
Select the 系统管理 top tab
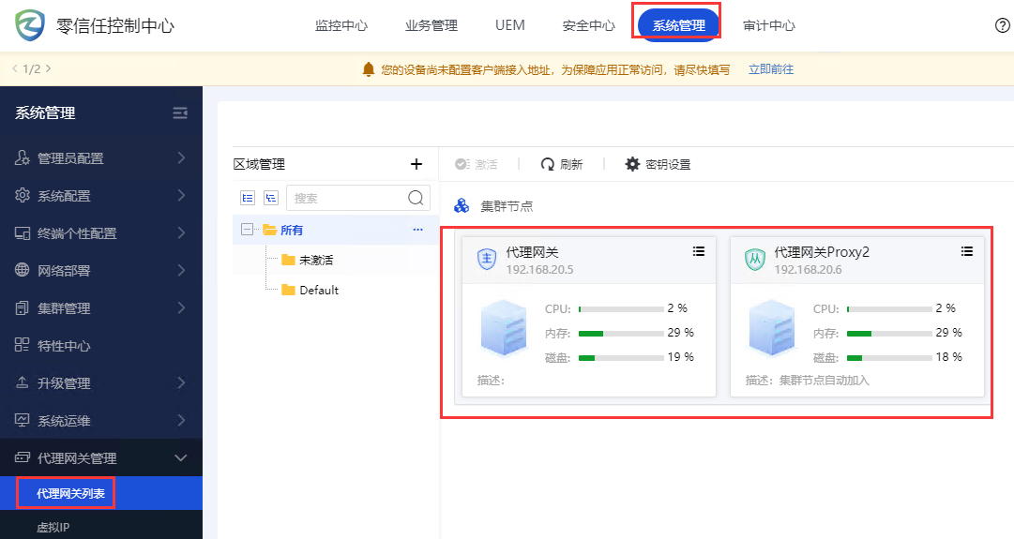(678, 26)
